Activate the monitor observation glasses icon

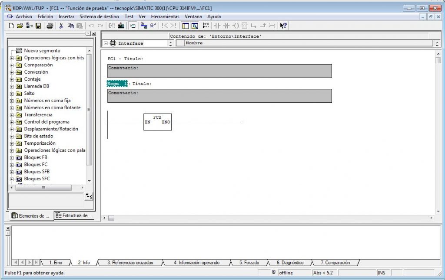coord(152,26)
